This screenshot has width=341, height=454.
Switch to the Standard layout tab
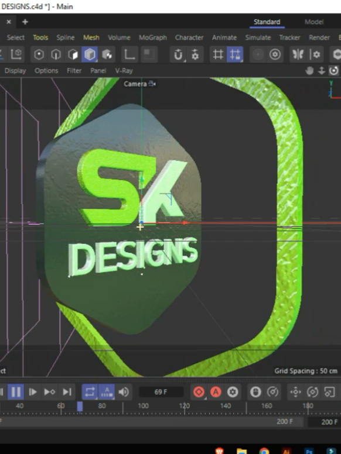(267, 22)
